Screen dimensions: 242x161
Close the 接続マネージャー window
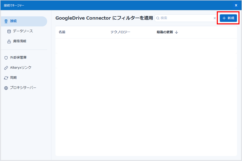(x=236, y=5)
